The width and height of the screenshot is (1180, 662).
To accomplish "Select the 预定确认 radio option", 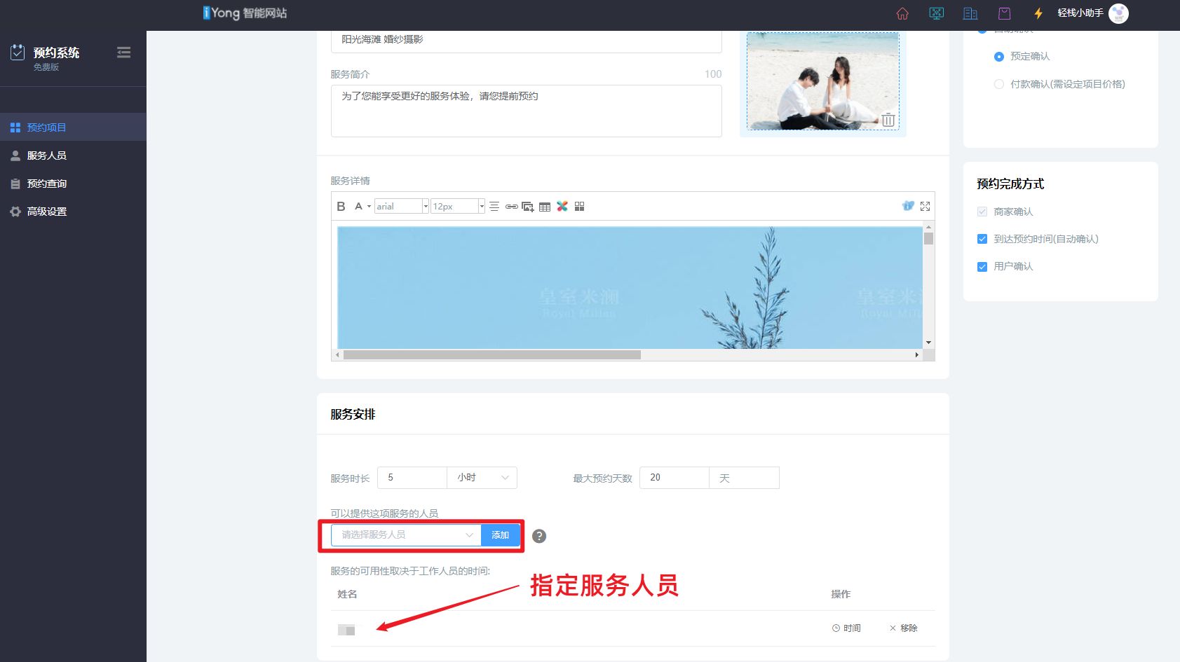I will [x=999, y=57].
